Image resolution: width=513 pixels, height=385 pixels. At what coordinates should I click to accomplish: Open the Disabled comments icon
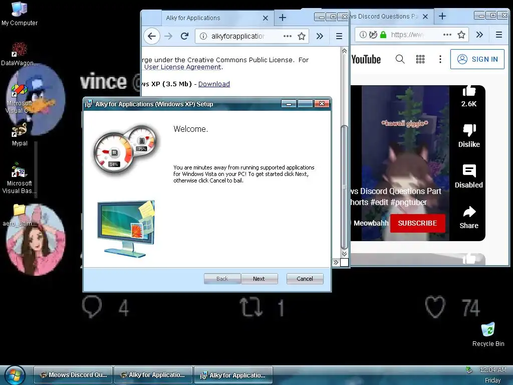(x=469, y=176)
